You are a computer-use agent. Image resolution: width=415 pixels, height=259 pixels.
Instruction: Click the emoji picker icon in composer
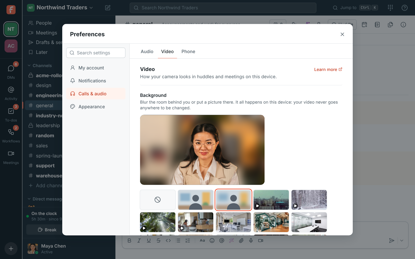[x=212, y=241]
